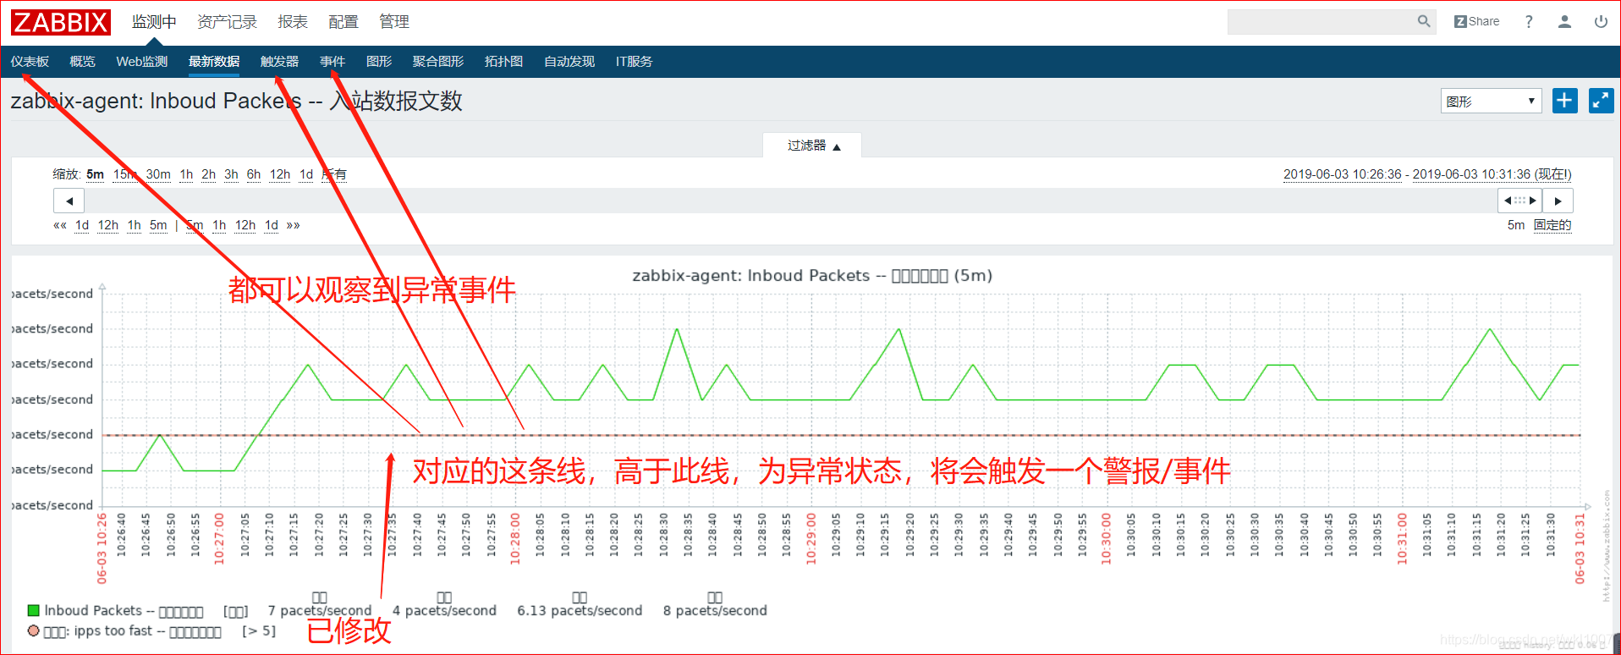Select 6h zoom level
The height and width of the screenshot is (655, 1621).
coord(254,174)
